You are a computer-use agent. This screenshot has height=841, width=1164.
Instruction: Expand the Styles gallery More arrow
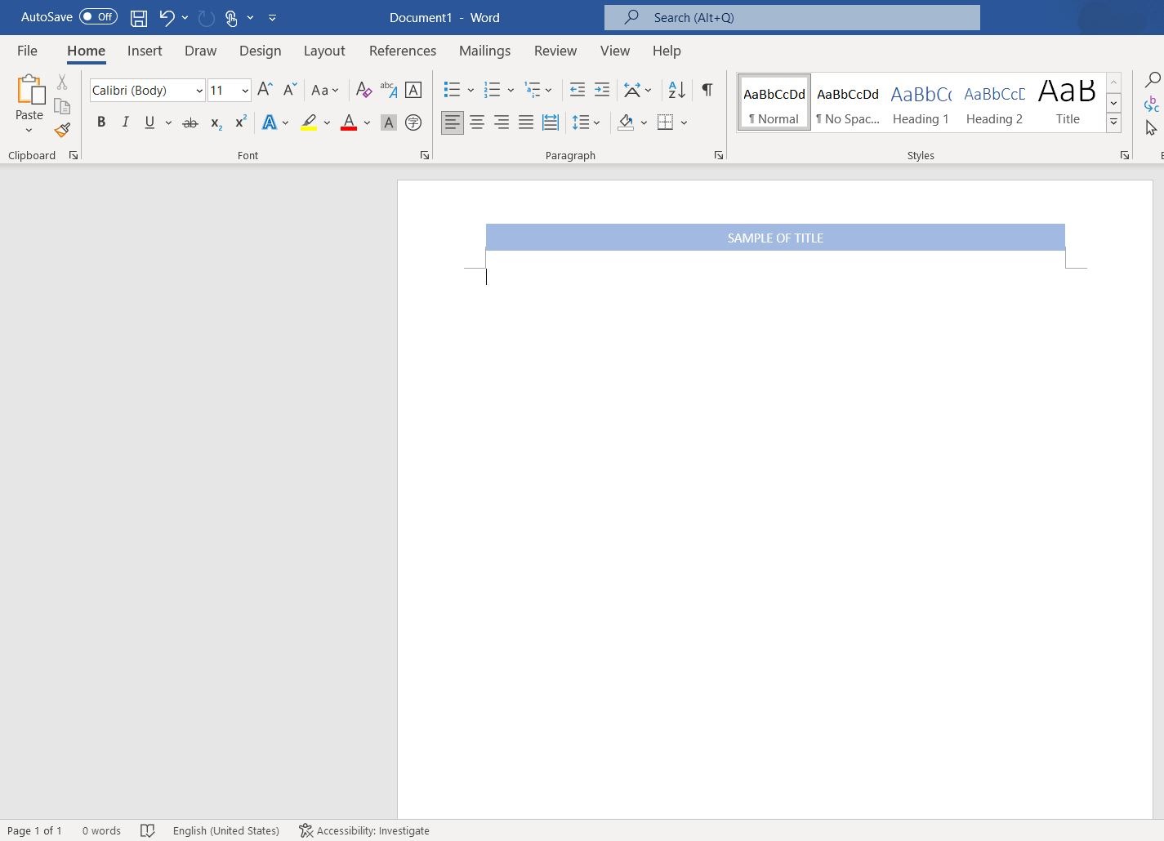click(x=1113, y=122)
